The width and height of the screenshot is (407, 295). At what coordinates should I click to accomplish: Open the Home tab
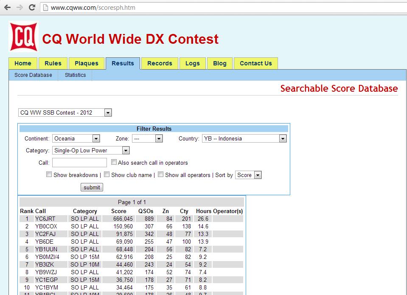(x=23, y=63)
